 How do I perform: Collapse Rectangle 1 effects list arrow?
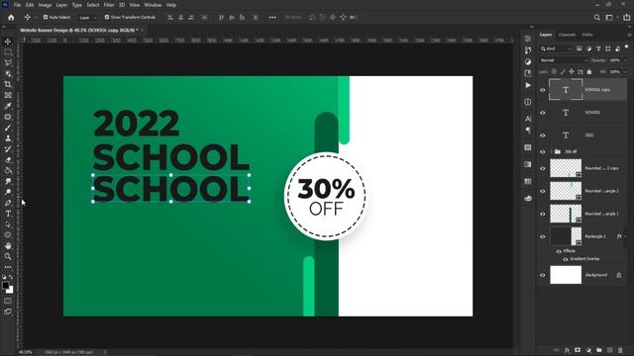[x=626, y=236]
